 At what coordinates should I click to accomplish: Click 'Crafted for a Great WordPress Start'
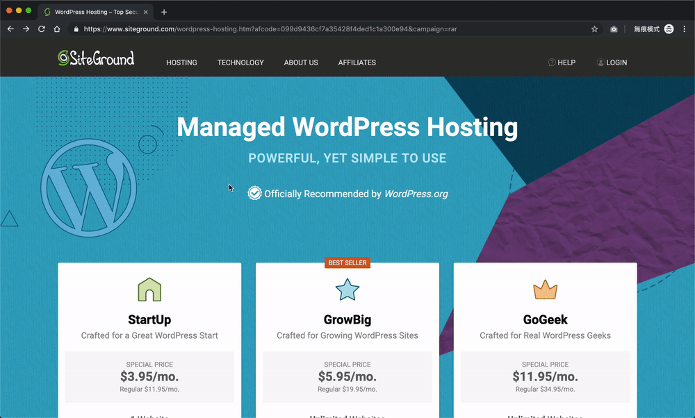149,335
